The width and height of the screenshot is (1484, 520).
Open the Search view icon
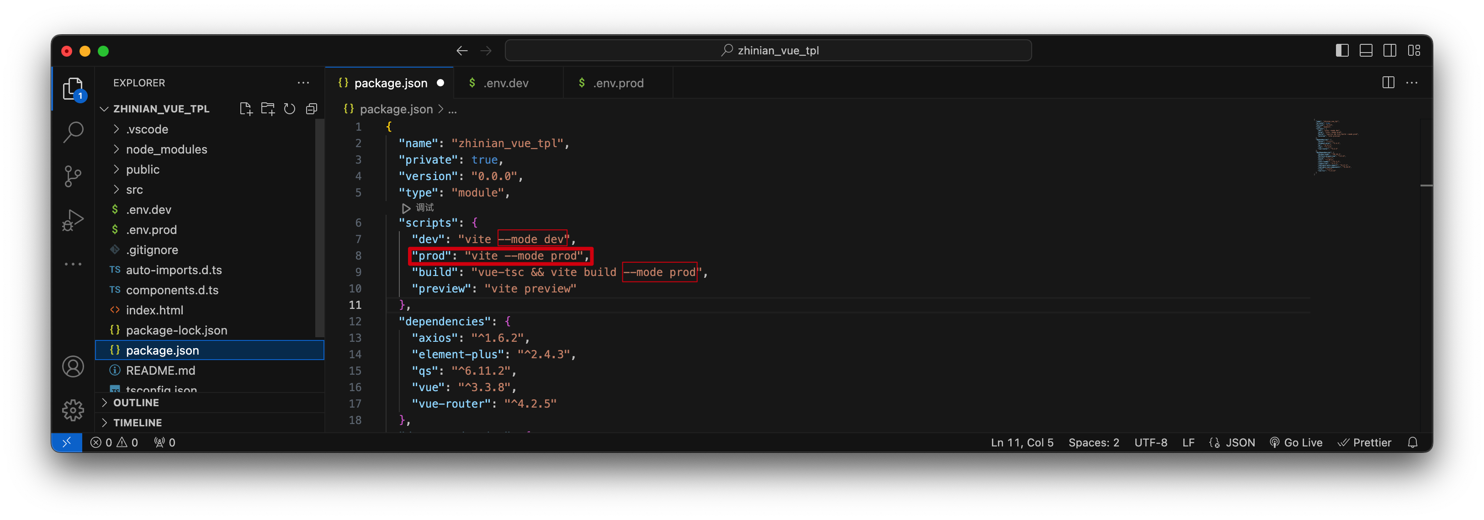pyautogui.click(x=73, y=133)
